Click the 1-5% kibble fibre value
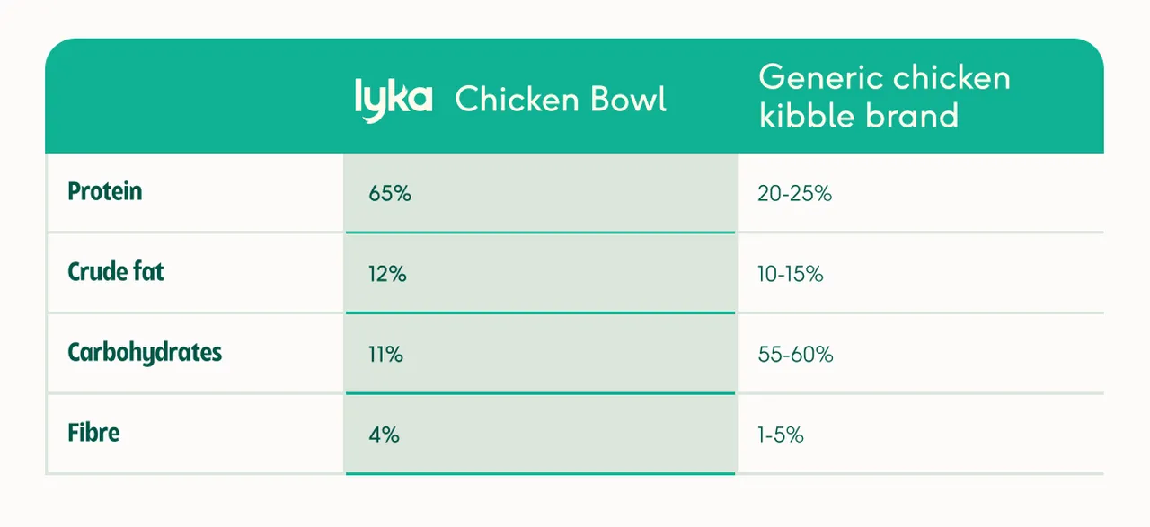Screen dimensions: 1150x527 [x=780, y=435]
